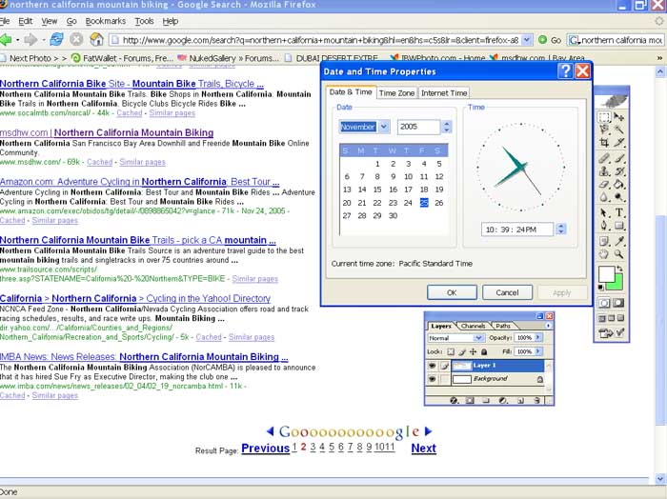
Task: Open the Tools menu in Firefox
Action: (144, 21)
